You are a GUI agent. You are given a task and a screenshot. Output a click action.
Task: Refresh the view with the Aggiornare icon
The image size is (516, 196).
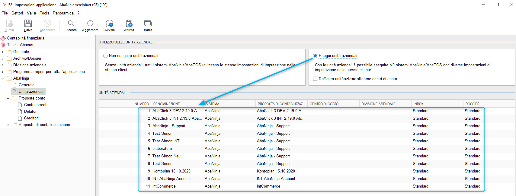click(x=90, y=23)
